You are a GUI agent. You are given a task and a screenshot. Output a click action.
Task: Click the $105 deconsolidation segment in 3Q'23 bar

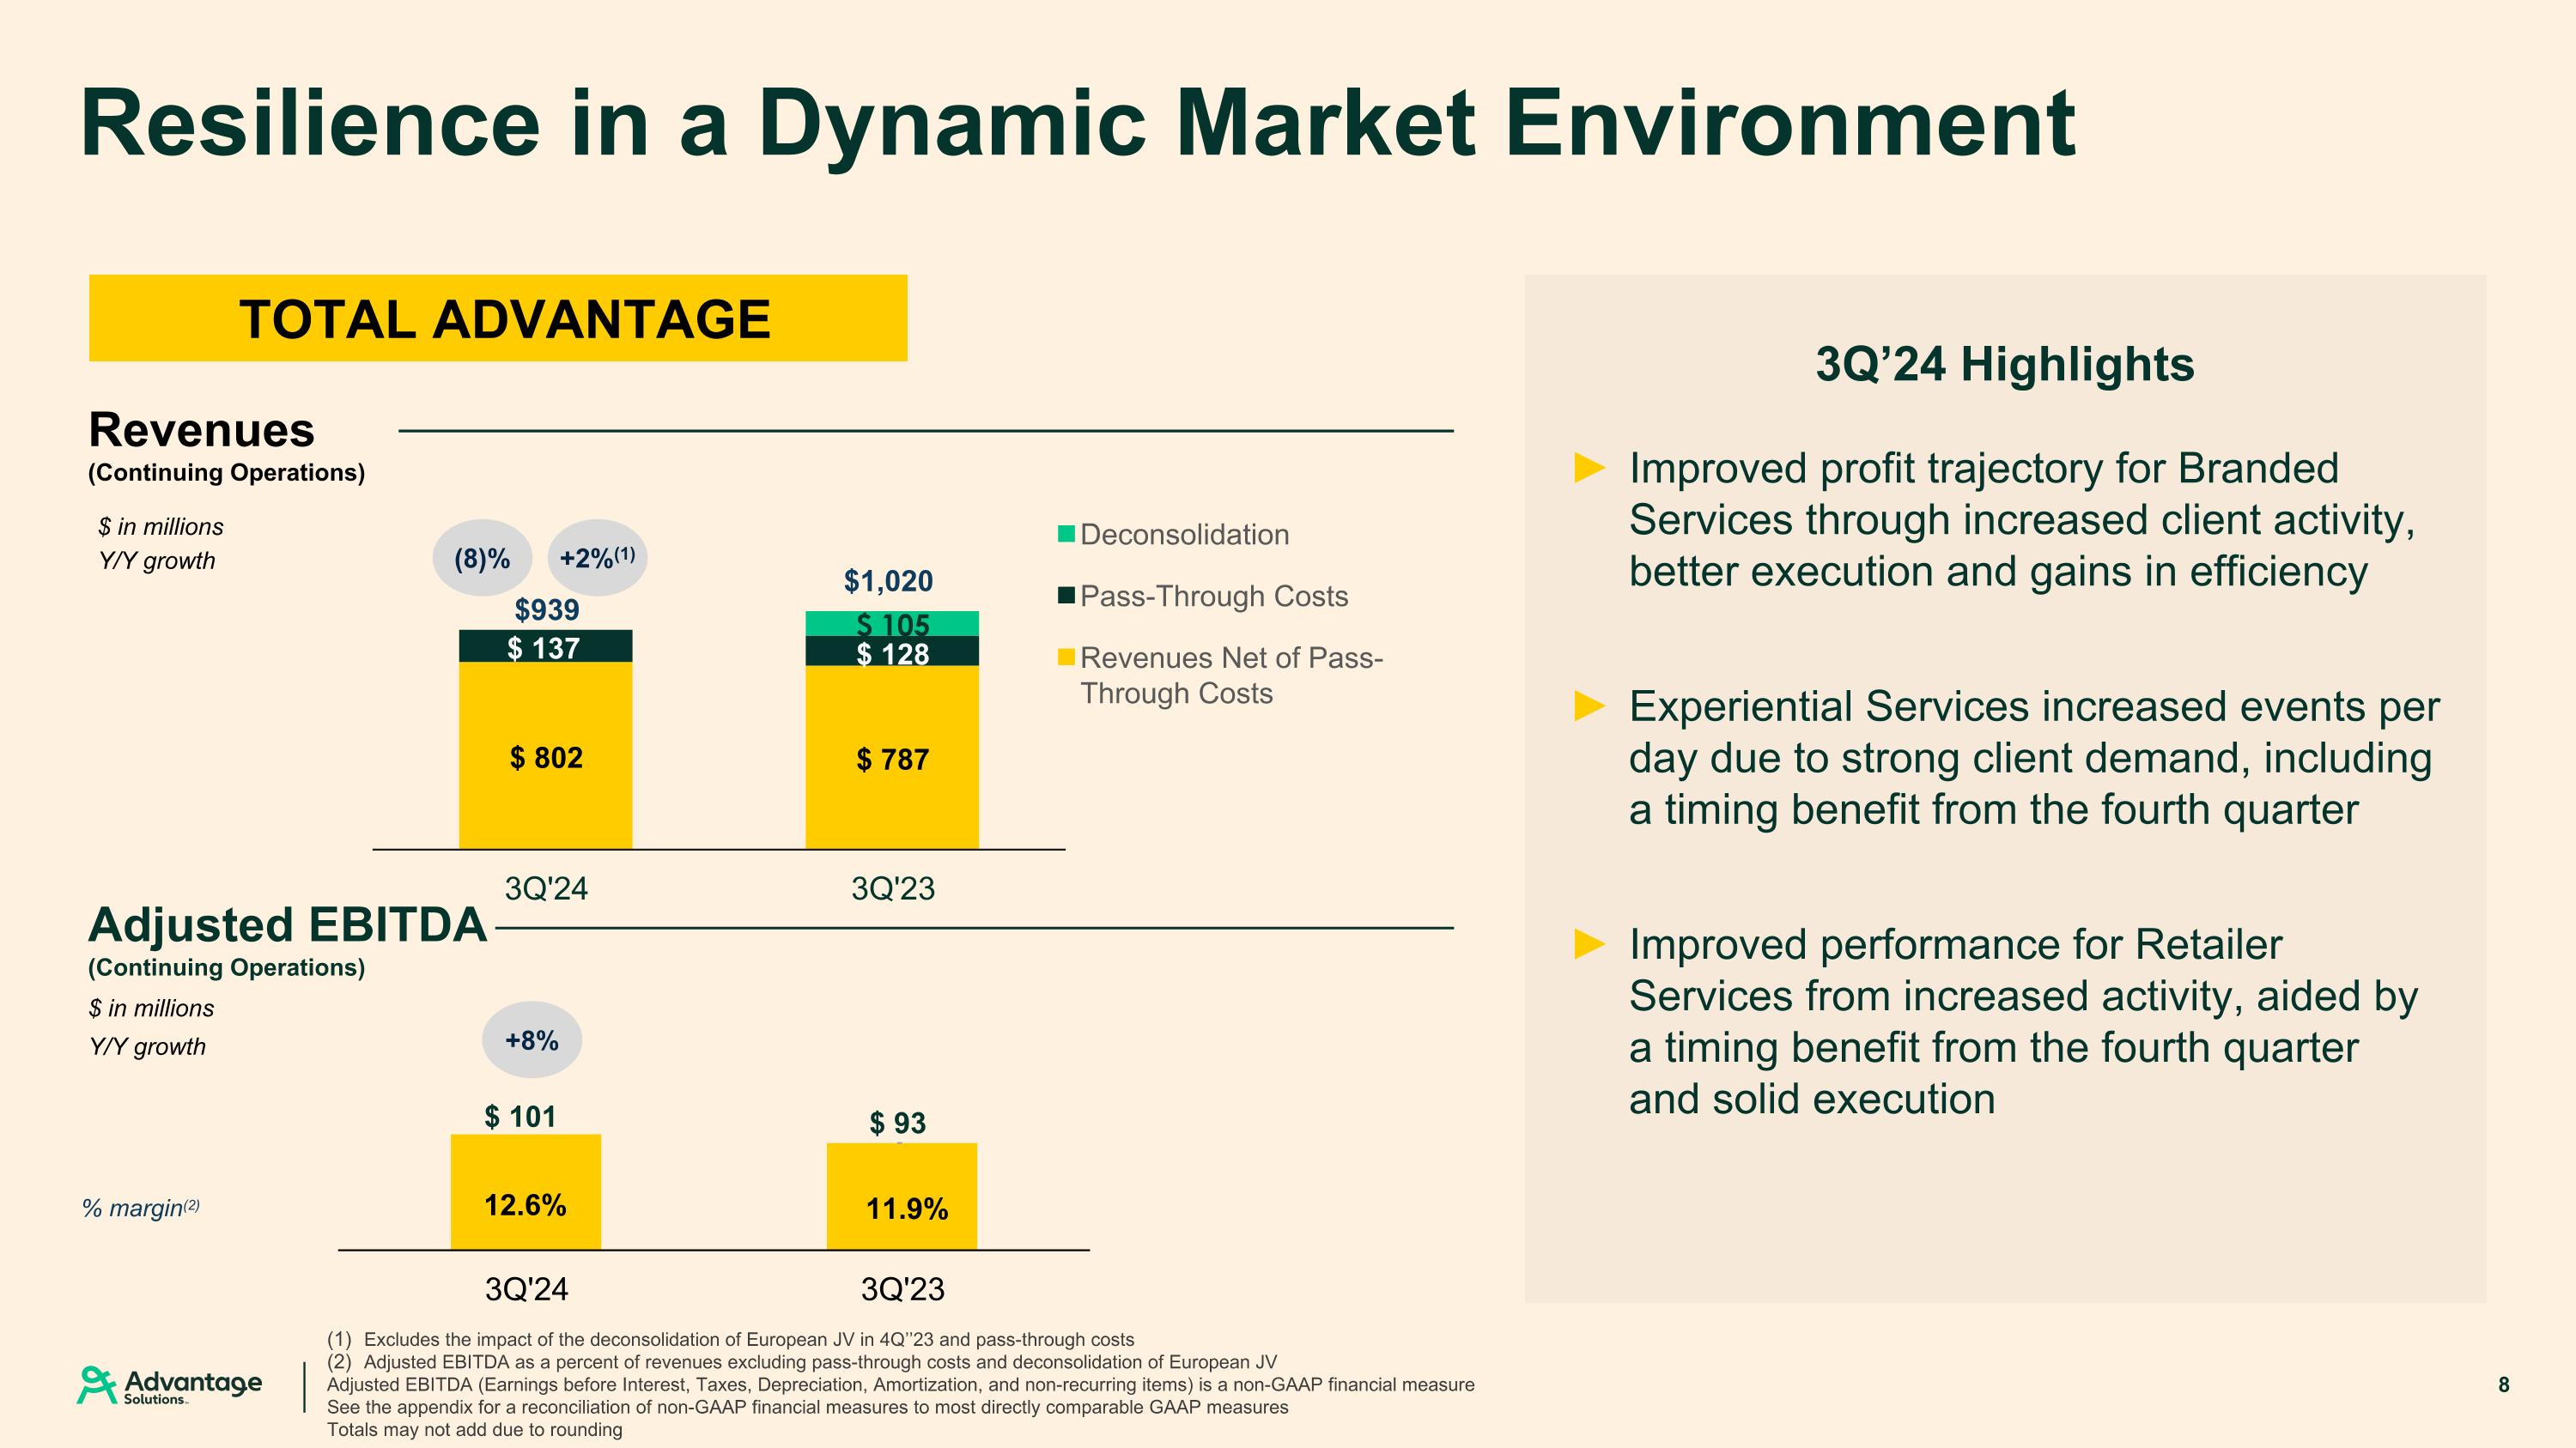(x=892, y=621)
